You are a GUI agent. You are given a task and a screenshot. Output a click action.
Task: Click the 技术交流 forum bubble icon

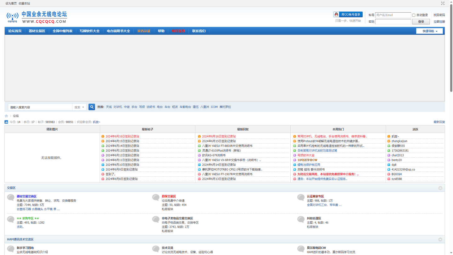tap(156, 249)
